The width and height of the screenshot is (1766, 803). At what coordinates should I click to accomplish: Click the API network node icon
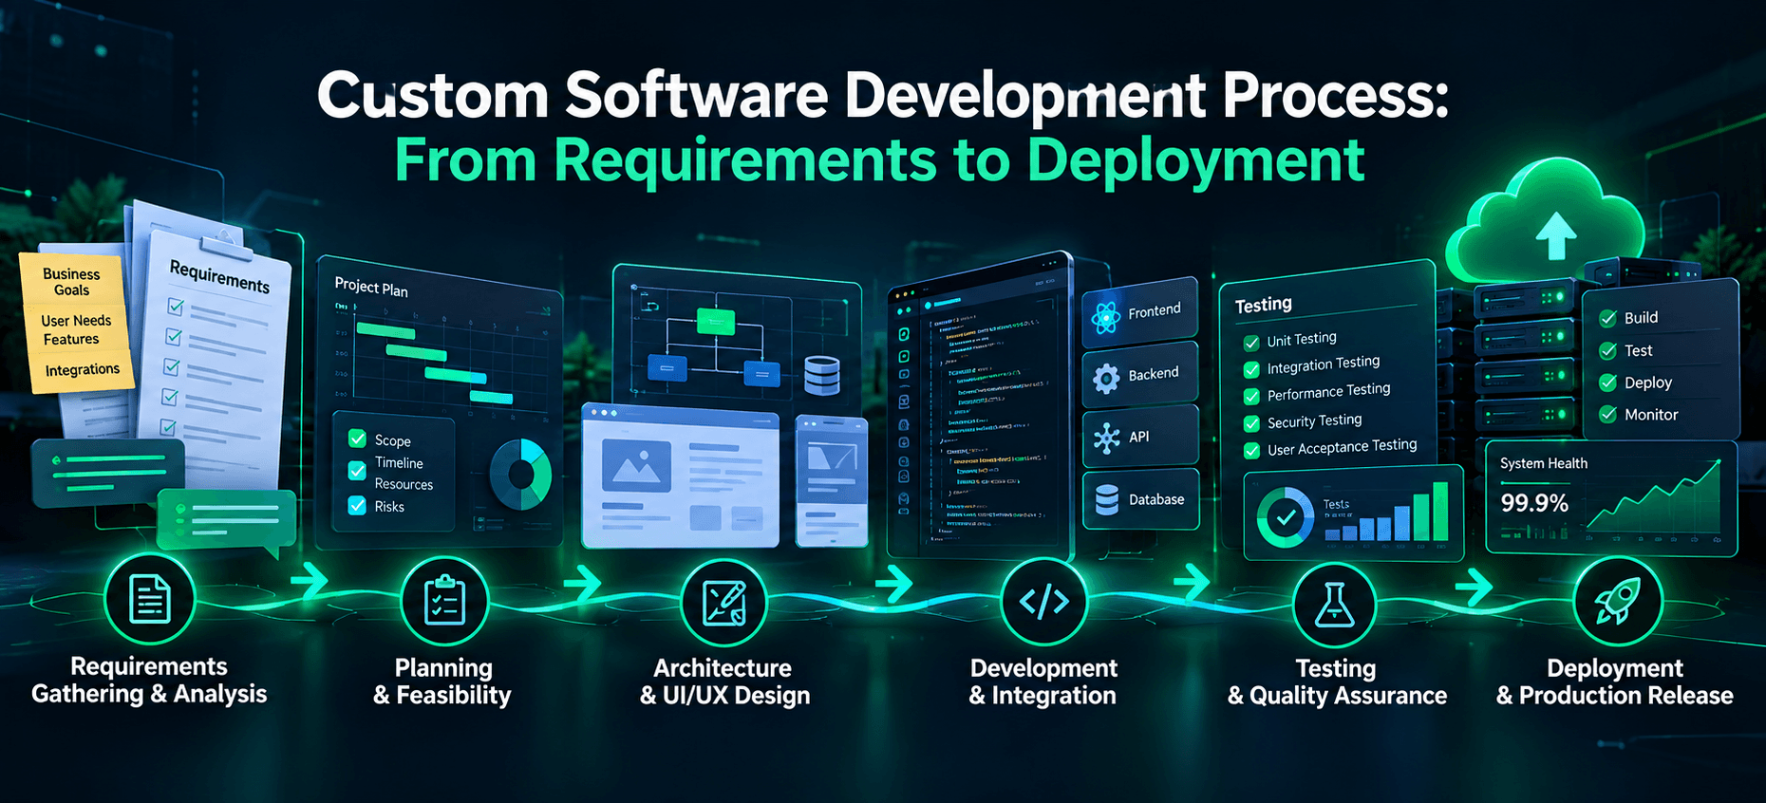[x=1106, y=439]
